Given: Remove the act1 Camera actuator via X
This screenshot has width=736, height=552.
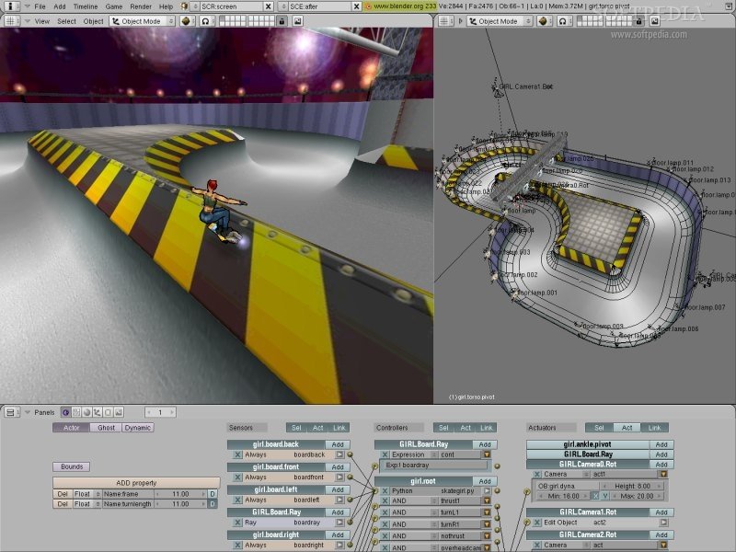Looking at the screenshot, I should coord(535,474).
